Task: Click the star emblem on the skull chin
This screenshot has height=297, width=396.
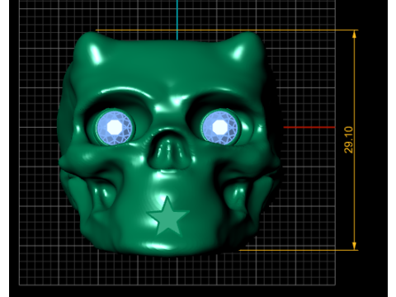Action: (168, 217)
